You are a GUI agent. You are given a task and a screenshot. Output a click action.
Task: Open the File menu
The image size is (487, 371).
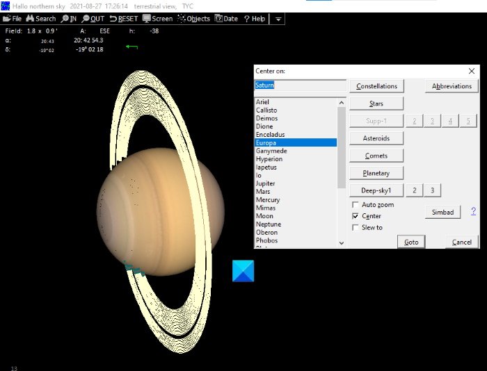click(13, 19)
